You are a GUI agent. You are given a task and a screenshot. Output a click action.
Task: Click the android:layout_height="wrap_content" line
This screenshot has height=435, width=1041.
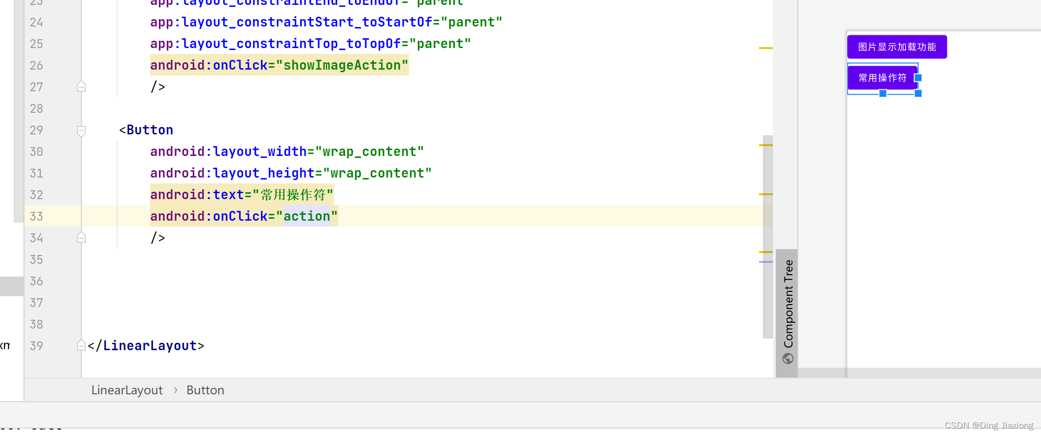click(x=291, y=173)
